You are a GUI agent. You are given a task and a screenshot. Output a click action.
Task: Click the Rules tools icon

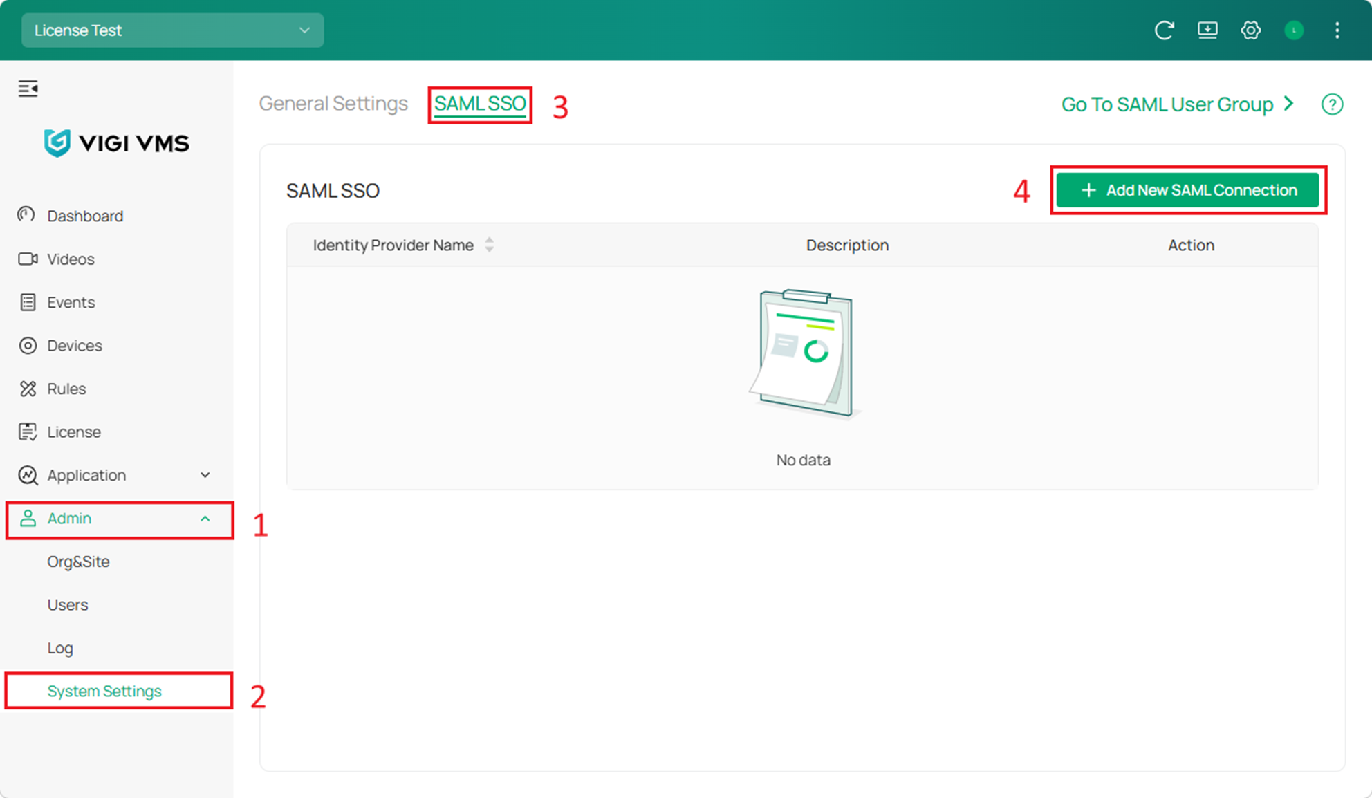pyautogui.click(x=28, y=389)
